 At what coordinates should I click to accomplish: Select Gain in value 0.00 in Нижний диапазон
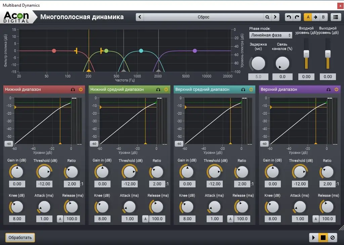click(17, 184)
